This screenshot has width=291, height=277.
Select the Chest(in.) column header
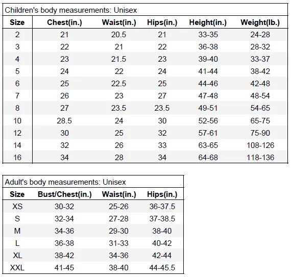click(x=64, y=22)
